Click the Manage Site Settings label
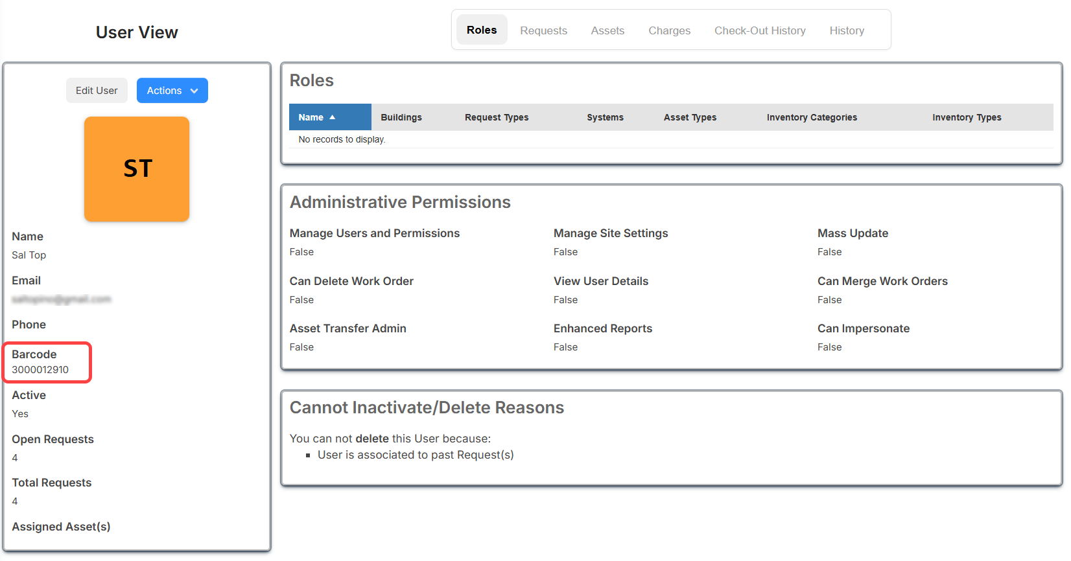 (611, 233)
